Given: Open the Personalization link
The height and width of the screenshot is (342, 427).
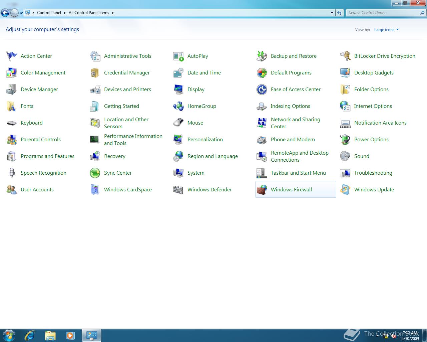Looking at the screenshot, I should 205,140.
